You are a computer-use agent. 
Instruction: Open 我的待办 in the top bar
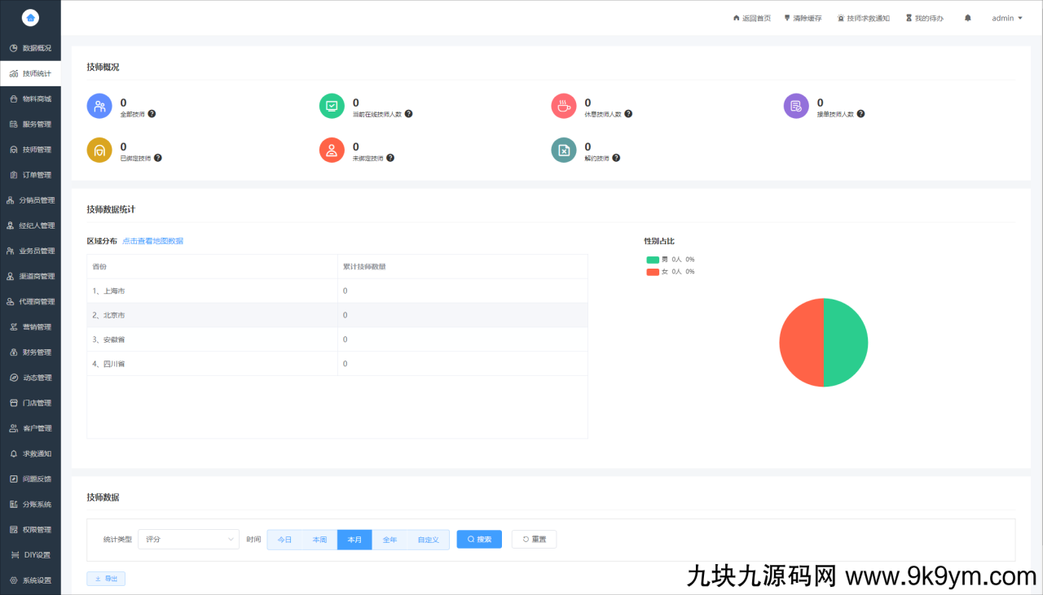pyautogui.click(x=925, y=18)
